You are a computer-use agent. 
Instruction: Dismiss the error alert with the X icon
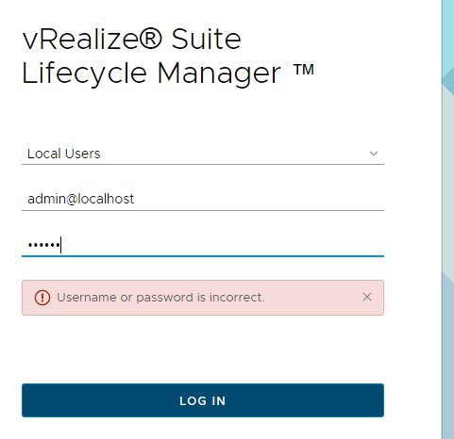click(367, 297)
